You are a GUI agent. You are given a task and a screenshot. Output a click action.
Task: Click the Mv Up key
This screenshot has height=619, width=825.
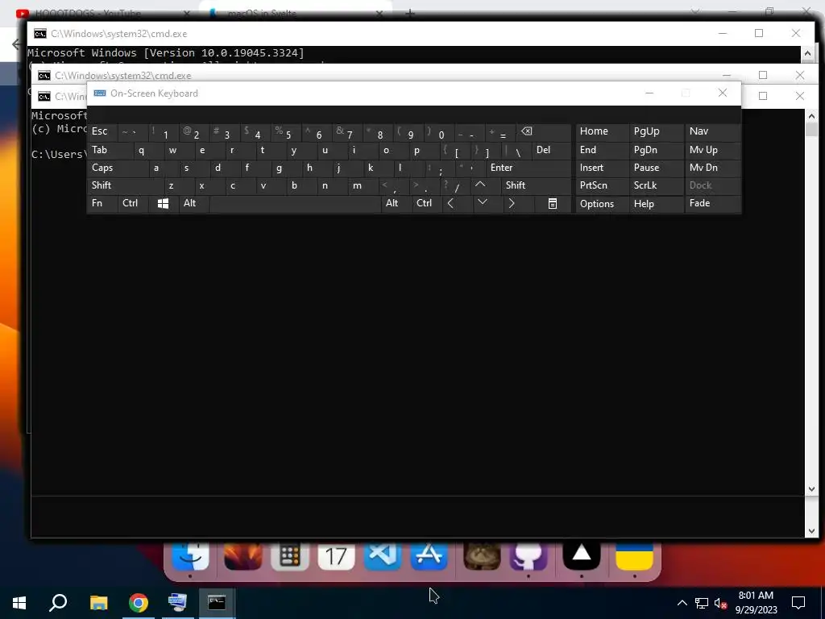[x=712, y=150]
